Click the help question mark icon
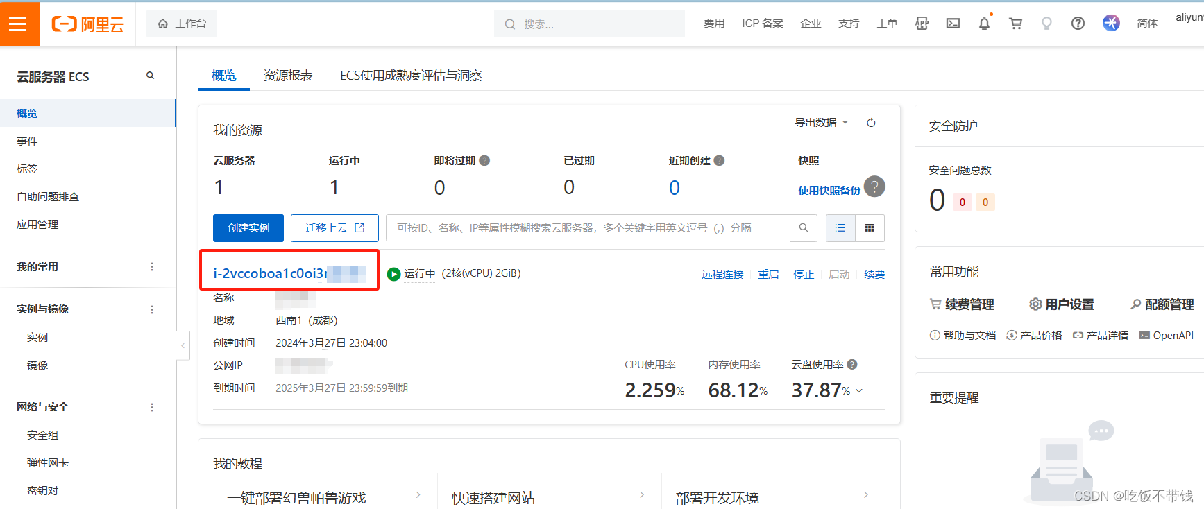Viewport: 1204px width, 509px height. 1078,24
